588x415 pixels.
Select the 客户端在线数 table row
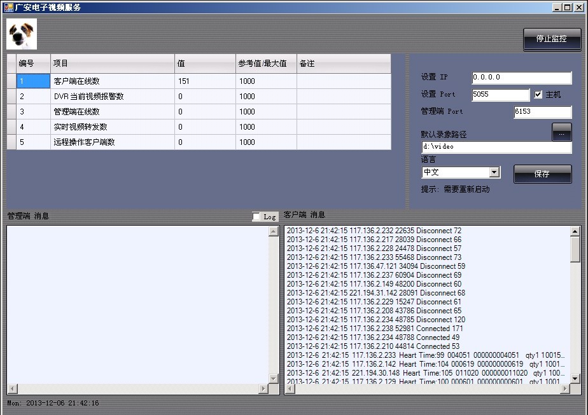pos(112,81)
